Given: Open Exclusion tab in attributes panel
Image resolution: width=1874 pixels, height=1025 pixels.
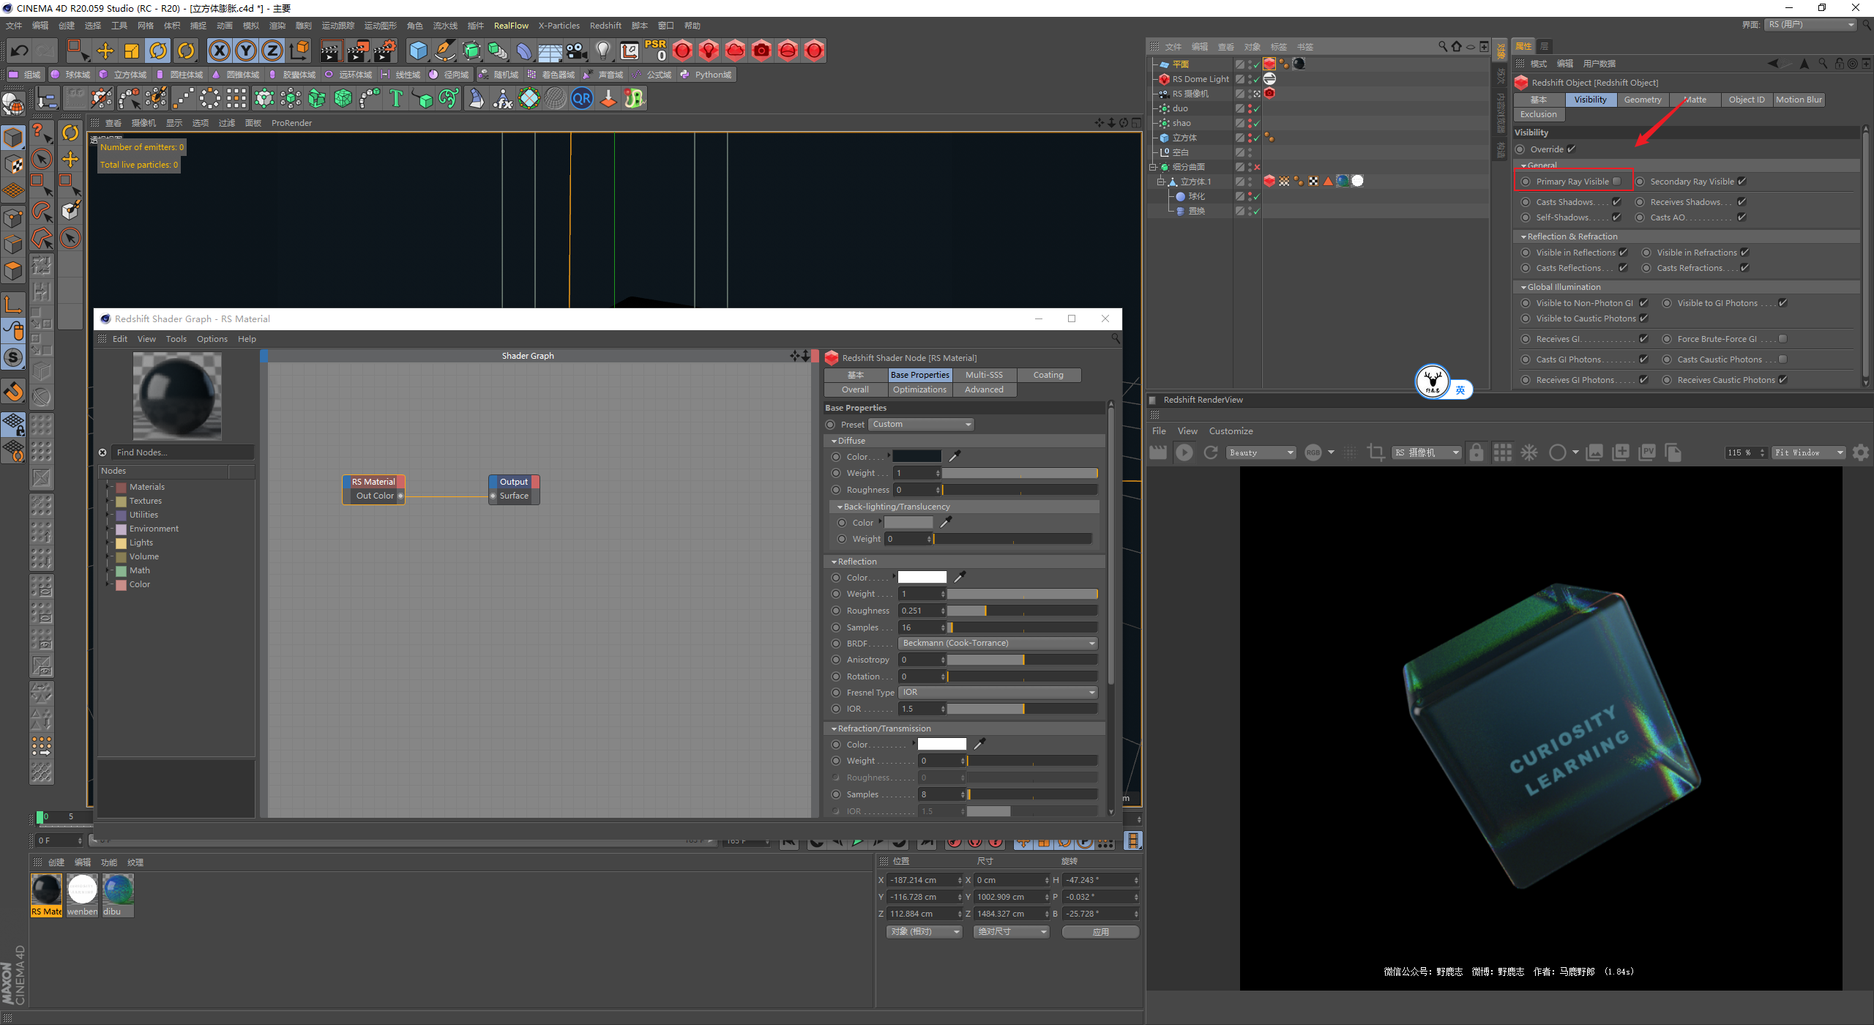Looking at the screenshot, I should (1538, 114).
